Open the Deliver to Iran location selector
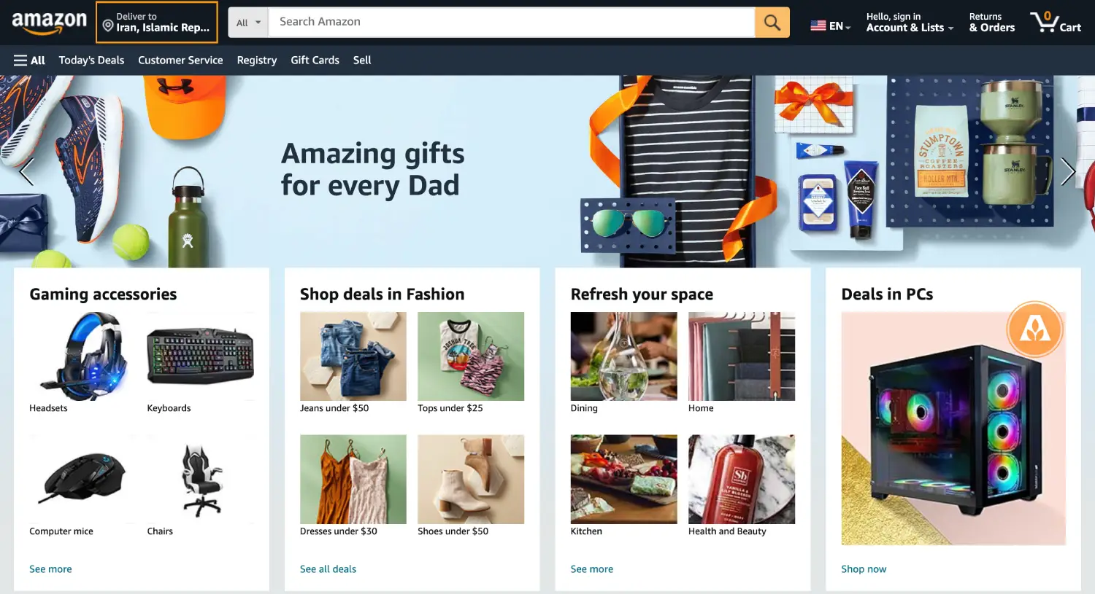Screen dimensions: 1095x594 [x=157, y=23]
